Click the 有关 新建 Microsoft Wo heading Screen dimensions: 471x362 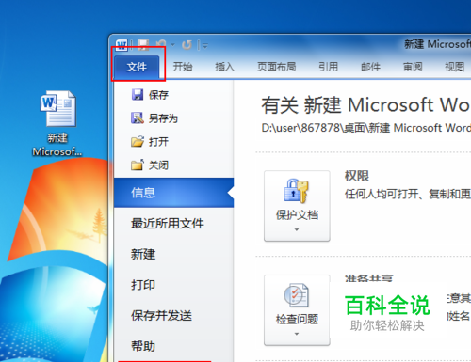pos(365,104)
